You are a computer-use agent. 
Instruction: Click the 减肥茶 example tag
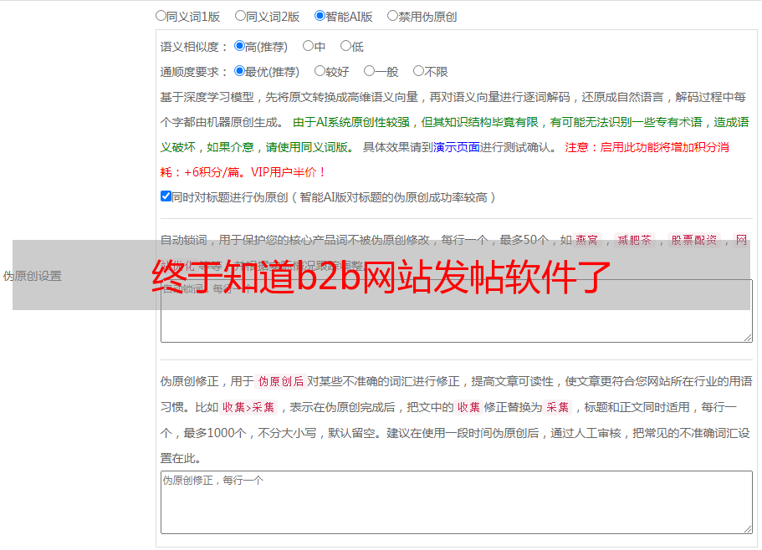[635, 240]
